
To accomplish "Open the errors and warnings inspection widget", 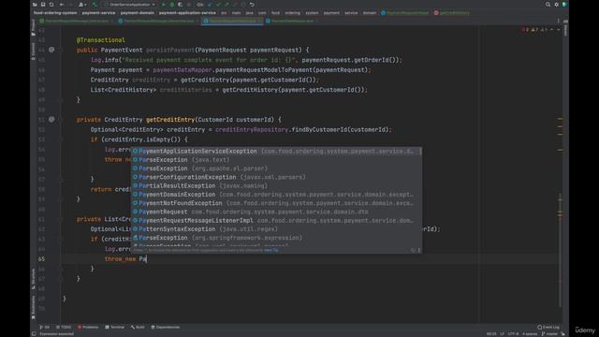I will [535, 29].
